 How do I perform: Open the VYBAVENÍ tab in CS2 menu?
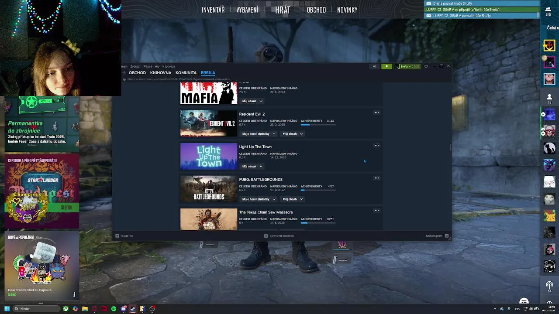pos(247,10)
